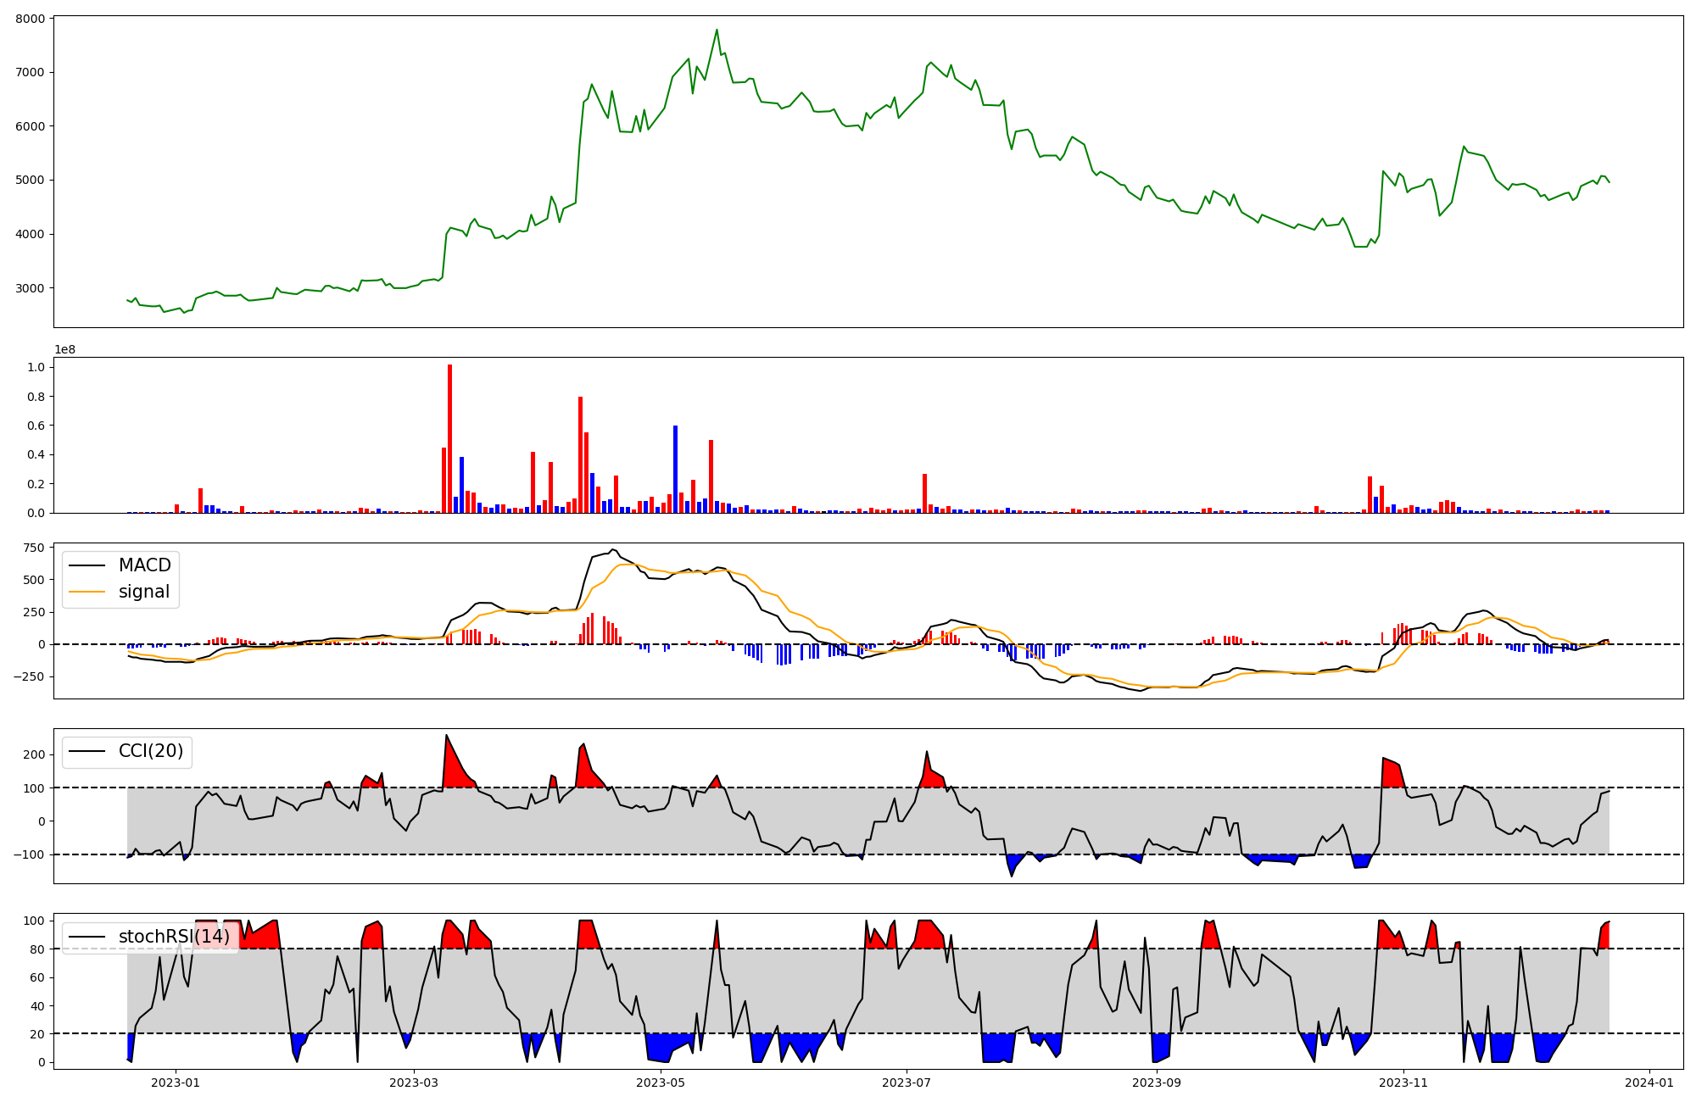This screenshot has height=1102, width=1696.
Task: Click the signal legend label
Action: [144, 592]
